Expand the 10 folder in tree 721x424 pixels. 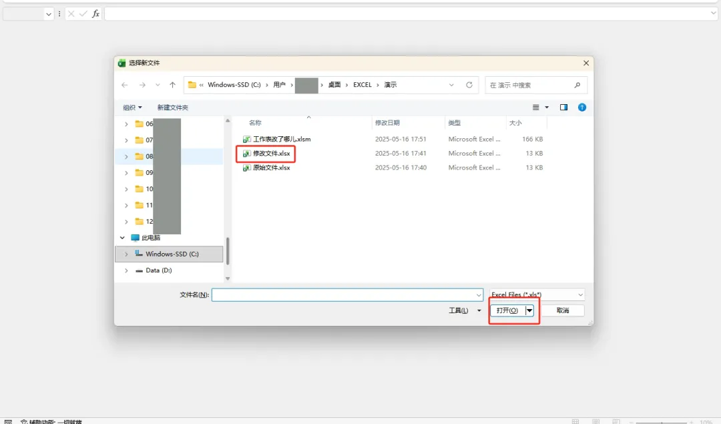[x=126, y=189]
